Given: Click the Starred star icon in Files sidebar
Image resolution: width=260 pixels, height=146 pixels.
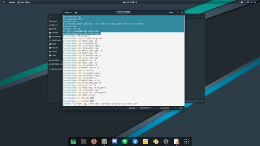Looking at the screenshot, I should click(x=50, y=25).
